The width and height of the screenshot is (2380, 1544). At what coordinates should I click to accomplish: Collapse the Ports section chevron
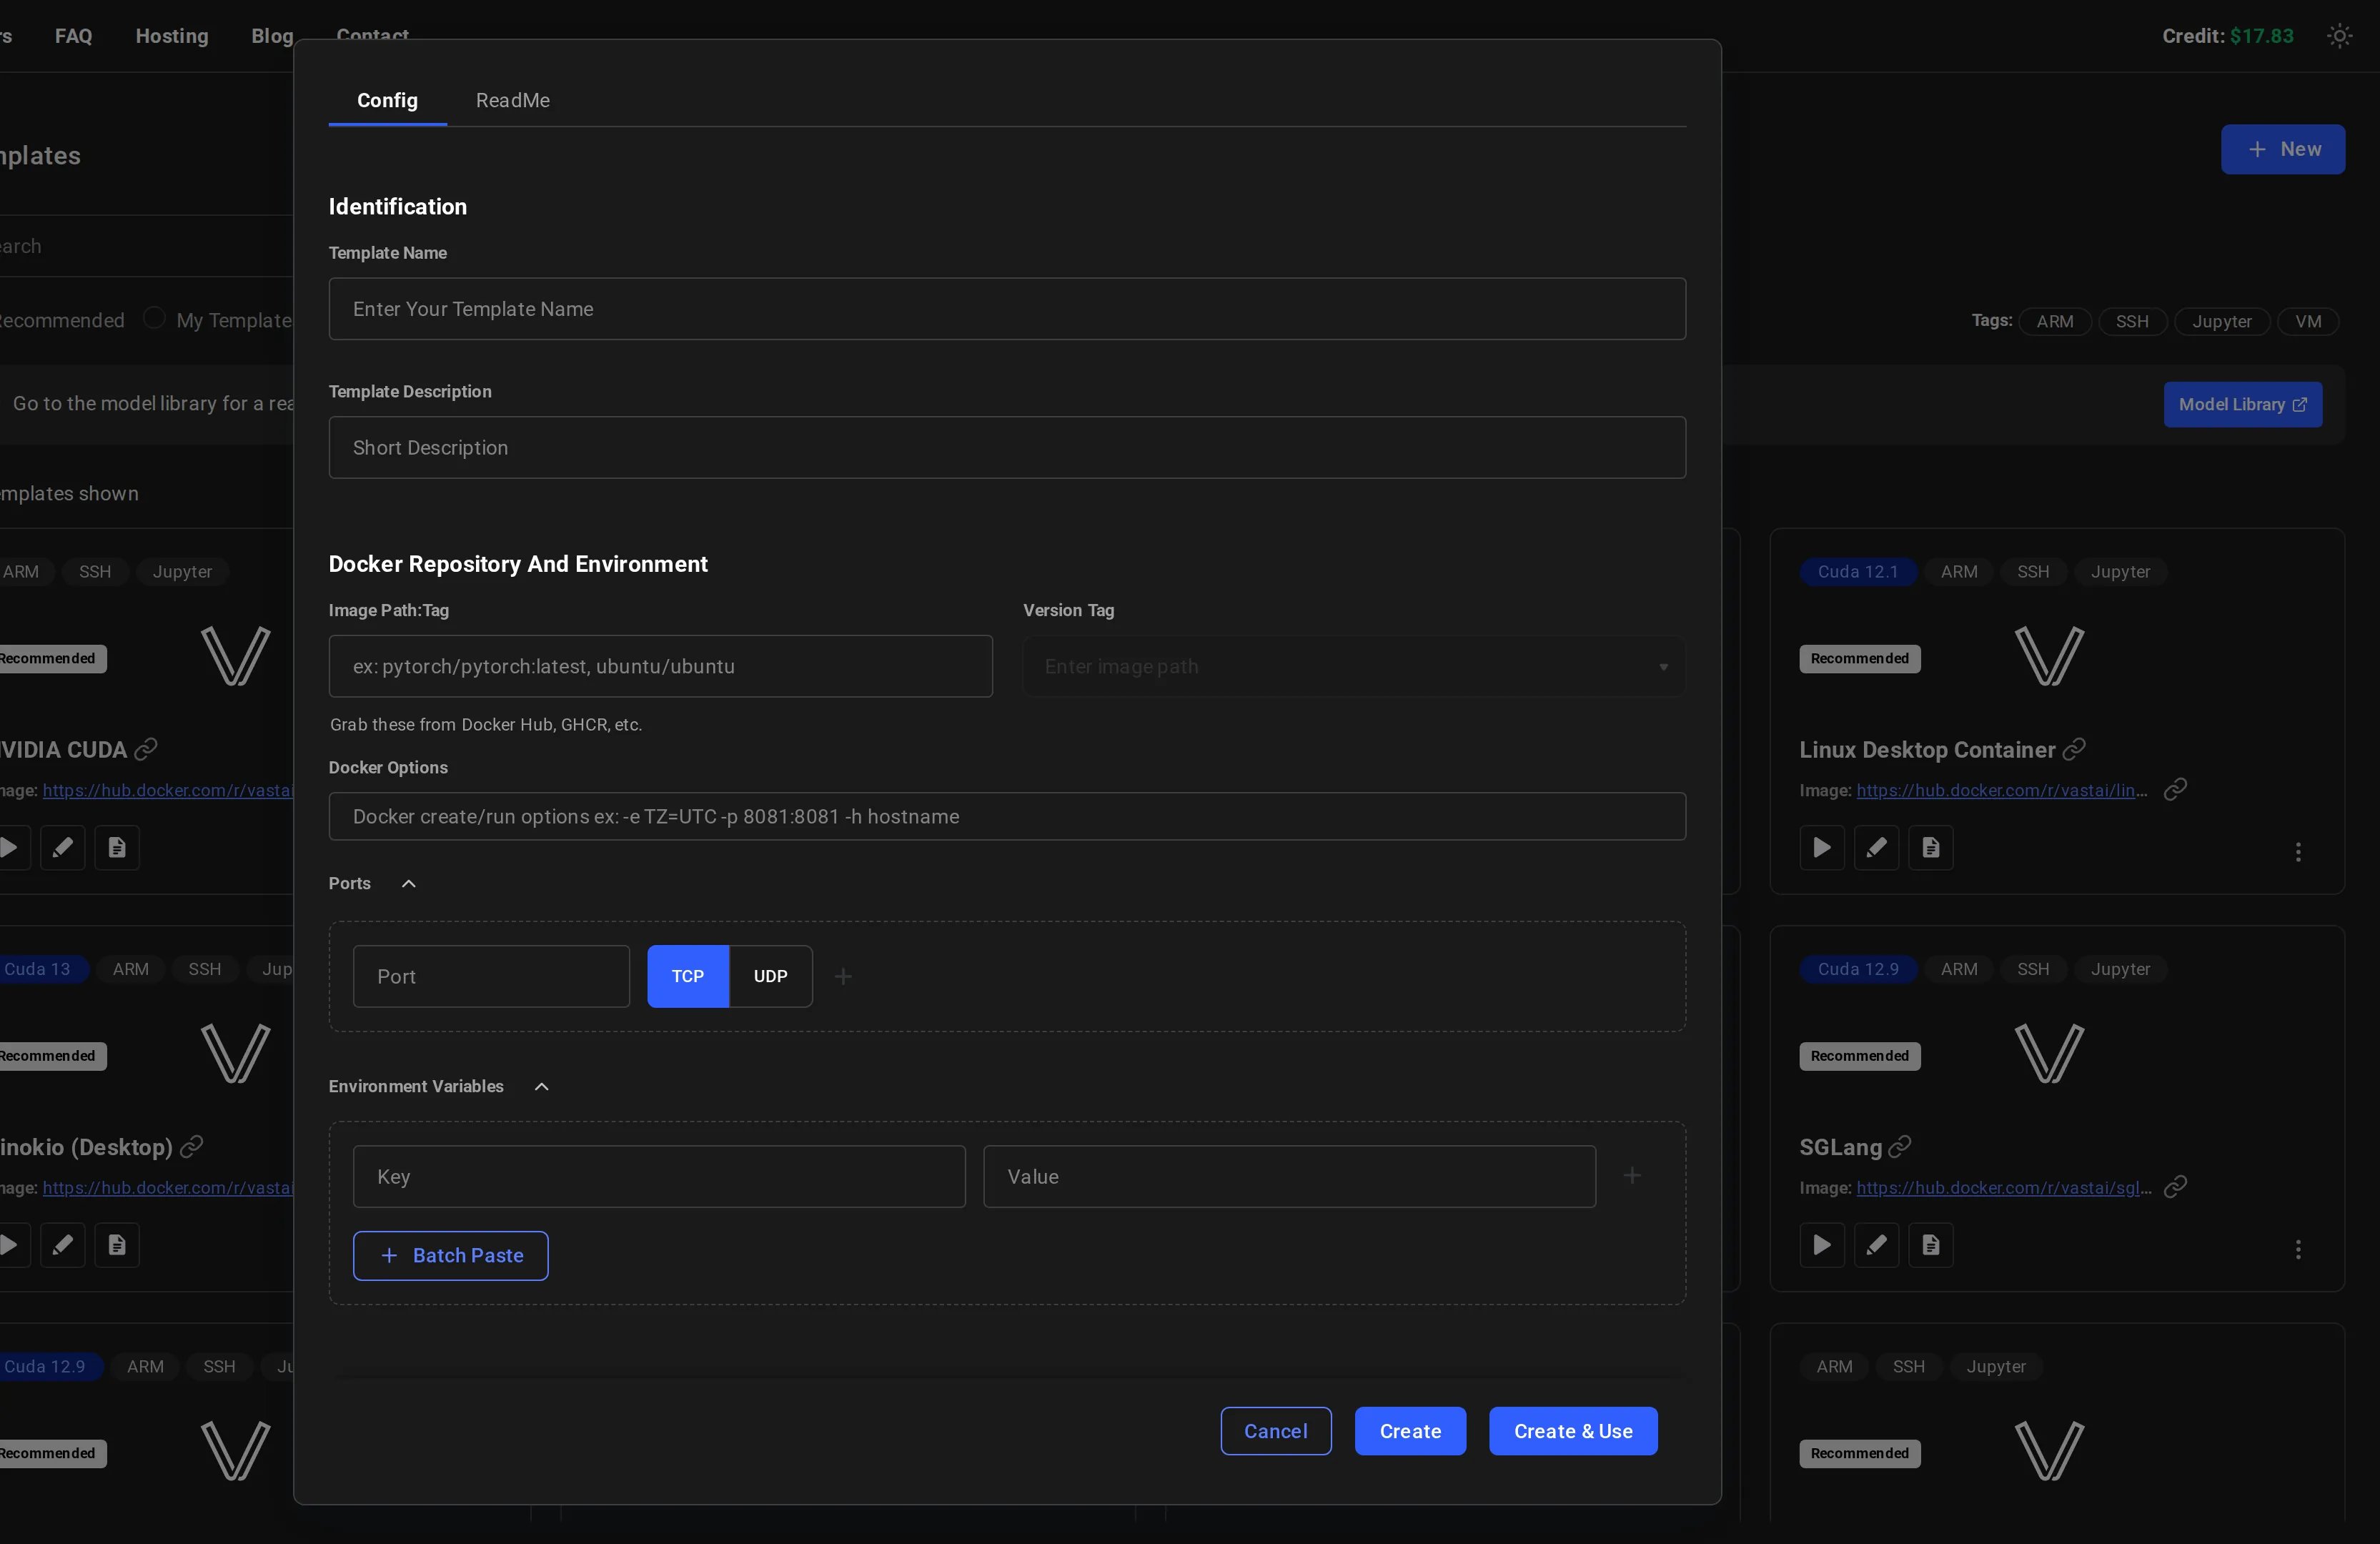(x=408, y=883)
